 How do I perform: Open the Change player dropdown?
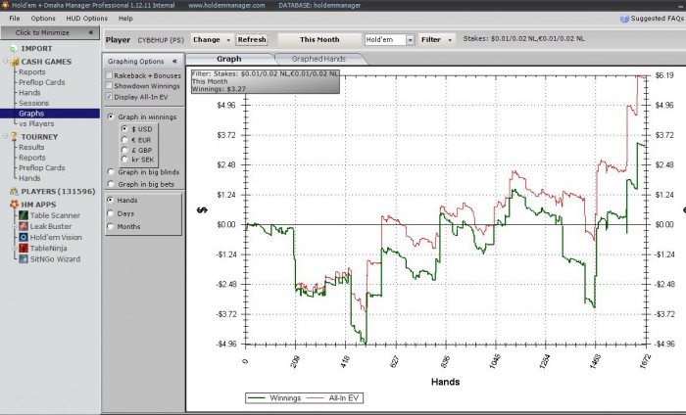(x=212, y=40)
